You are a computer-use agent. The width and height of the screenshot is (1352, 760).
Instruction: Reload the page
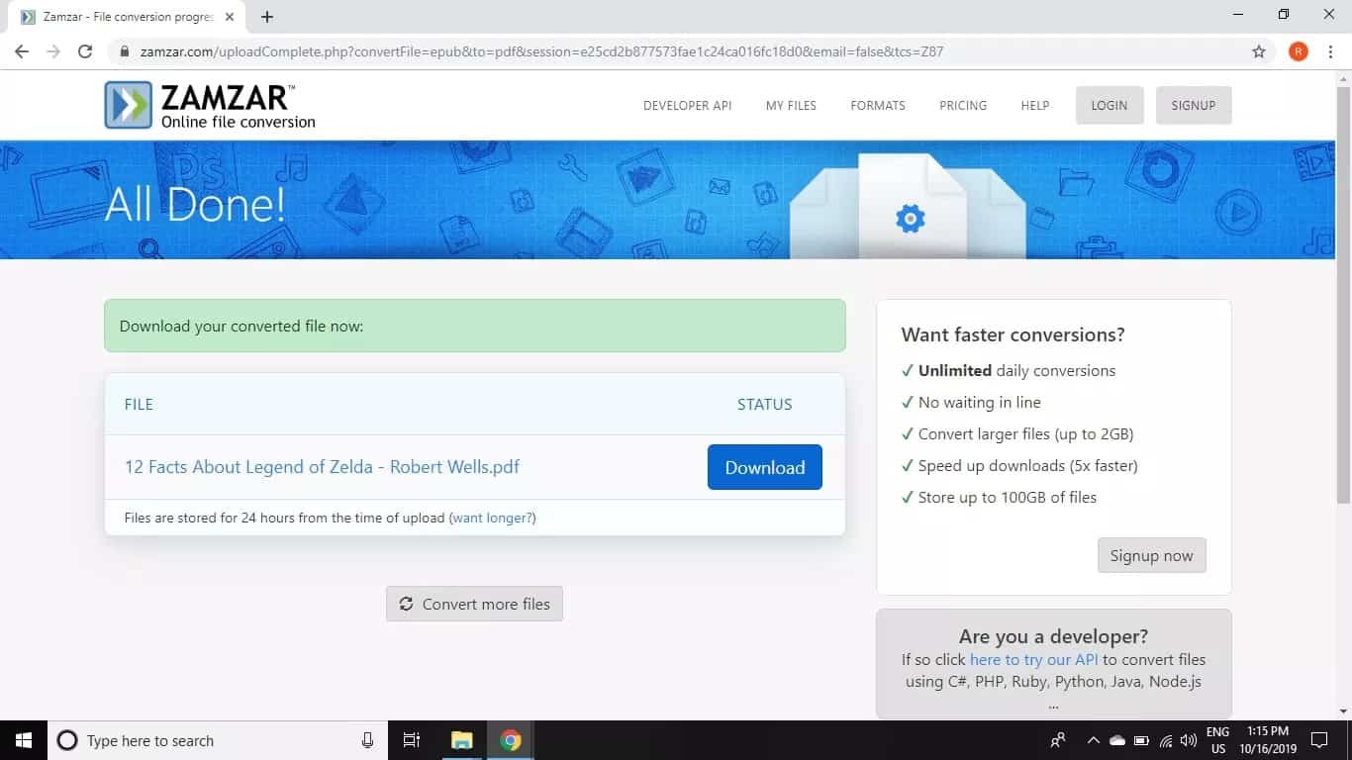tap(86, 51)
